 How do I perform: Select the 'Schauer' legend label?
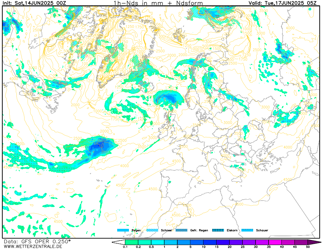tap(262, 230)
